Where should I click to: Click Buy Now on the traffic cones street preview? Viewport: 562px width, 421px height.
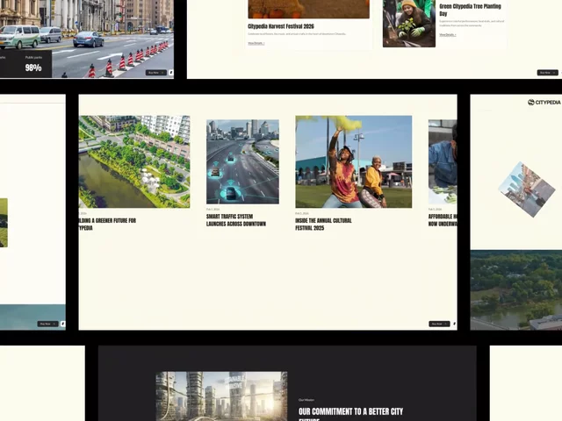(156, 73)
